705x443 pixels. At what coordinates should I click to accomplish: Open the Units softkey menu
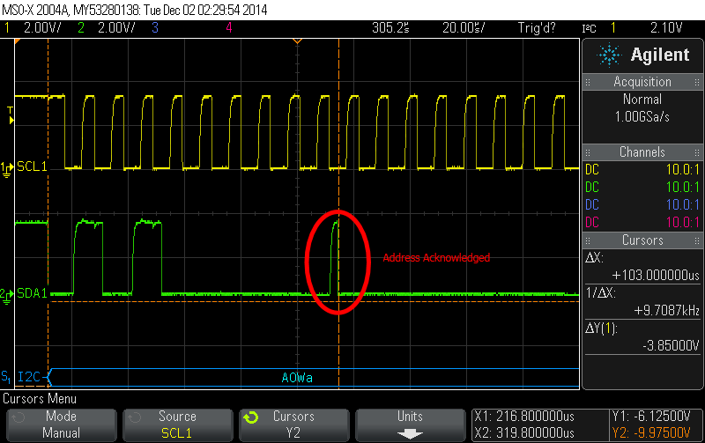(x=410, y=425)
